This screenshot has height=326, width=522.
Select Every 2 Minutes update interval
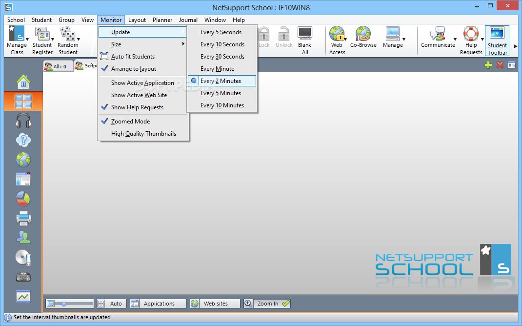[222, 81]
